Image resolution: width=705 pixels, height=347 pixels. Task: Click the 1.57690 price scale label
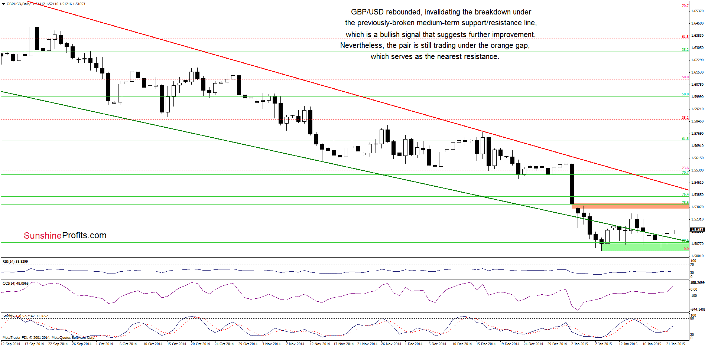click(697, 134)
